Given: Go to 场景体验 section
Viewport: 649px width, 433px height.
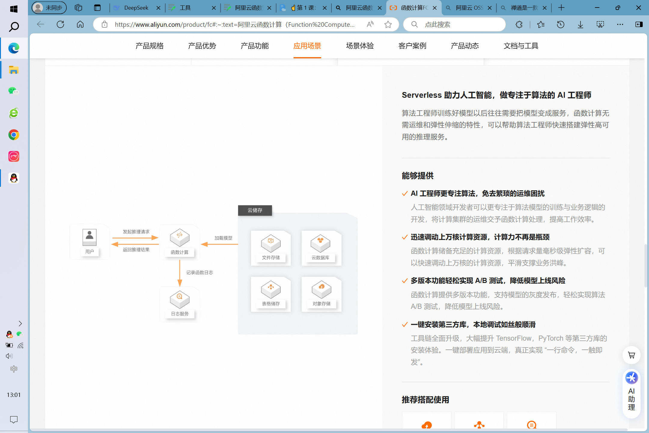Looking at the screenshot, I should 360,46.
